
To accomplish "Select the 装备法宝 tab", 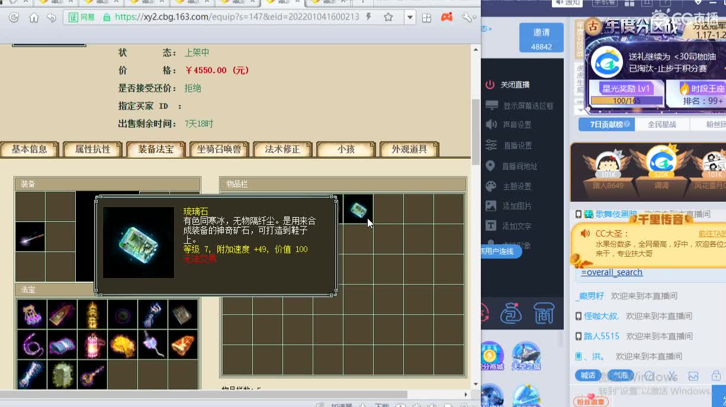I will 156,149.
